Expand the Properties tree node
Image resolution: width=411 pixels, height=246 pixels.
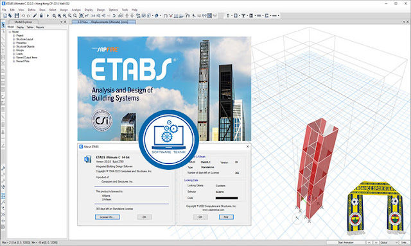click(14, 43)
